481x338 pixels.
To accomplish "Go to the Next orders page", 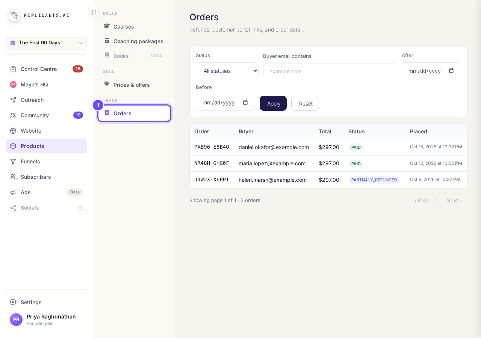I will pos(453,201).
